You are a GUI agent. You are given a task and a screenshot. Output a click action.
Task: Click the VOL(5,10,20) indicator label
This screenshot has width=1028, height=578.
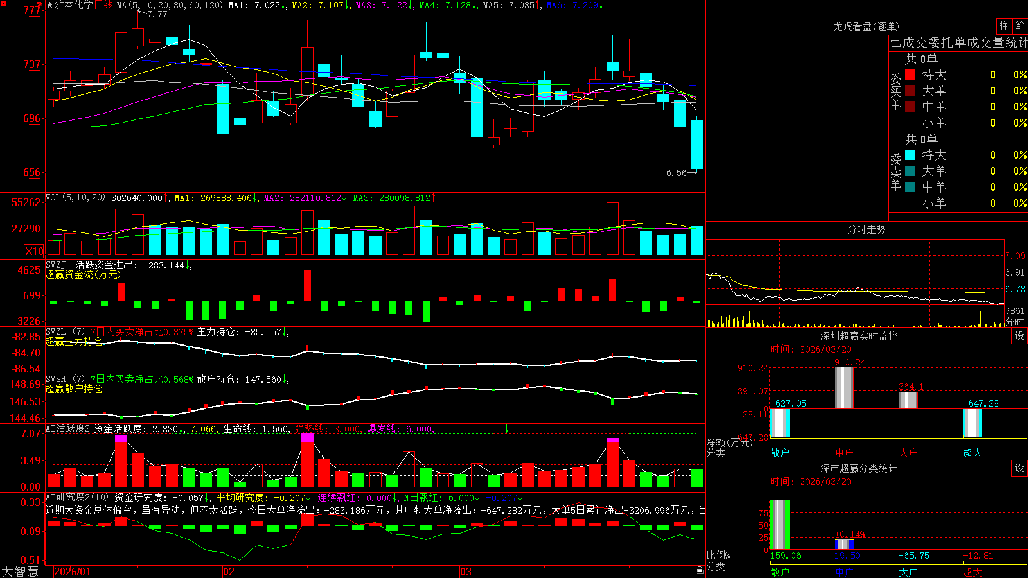(x=75, y=197)
